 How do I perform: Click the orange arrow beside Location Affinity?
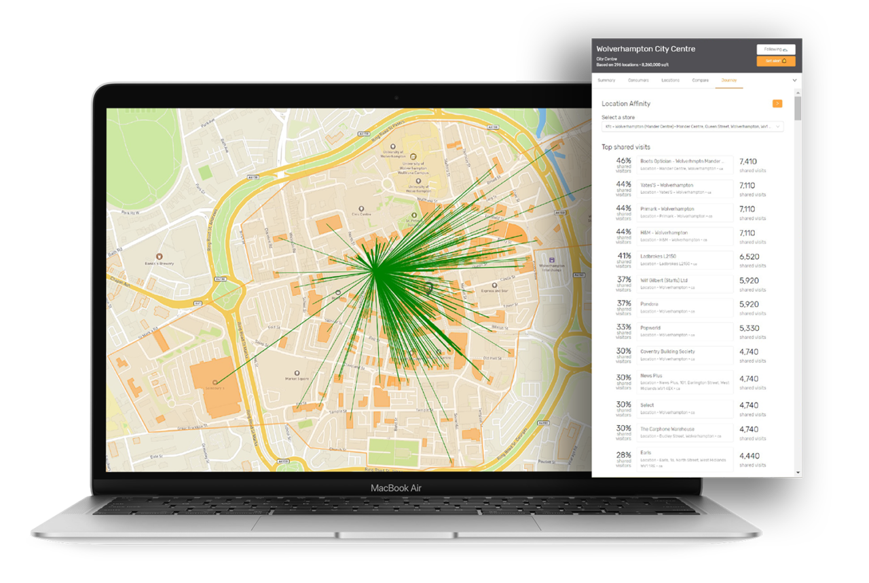(777, 103)
